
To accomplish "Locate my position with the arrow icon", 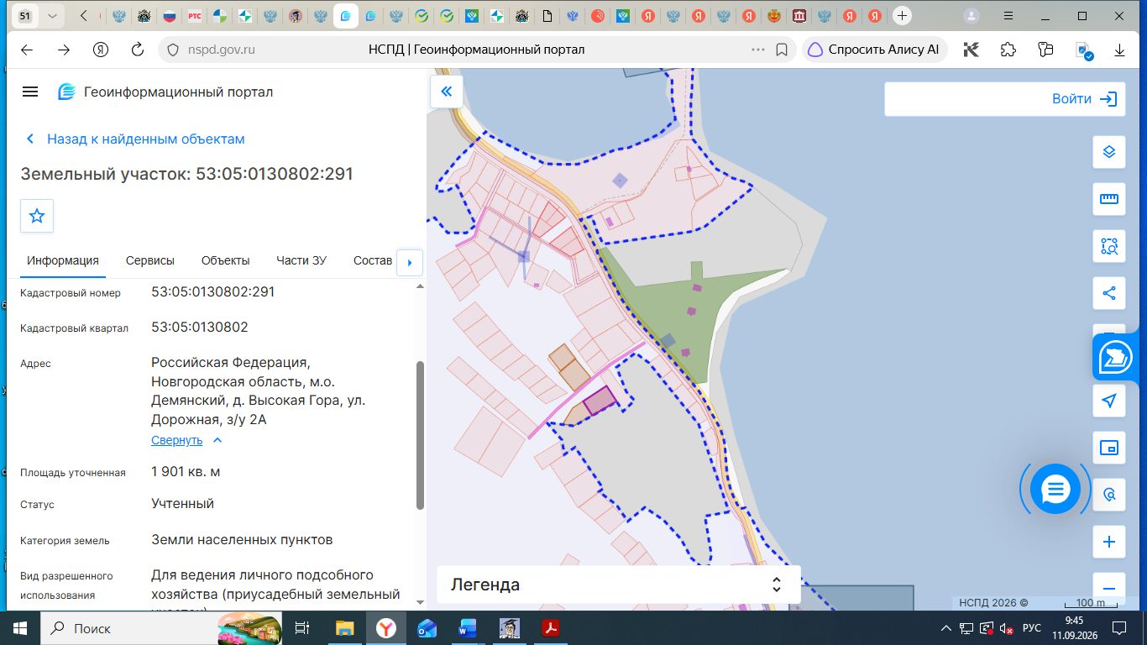I will 1108,401.
